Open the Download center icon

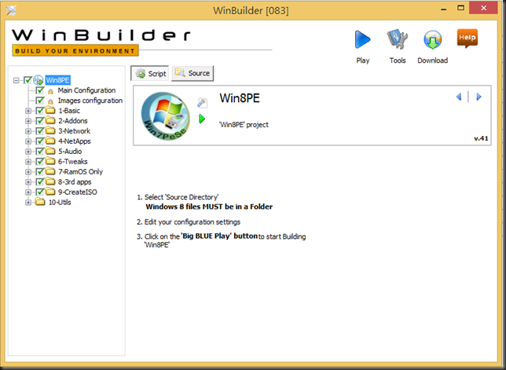(x=432, y=40)
